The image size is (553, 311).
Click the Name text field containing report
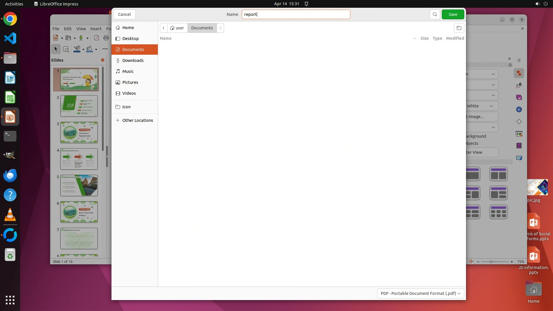coord(296,14)
